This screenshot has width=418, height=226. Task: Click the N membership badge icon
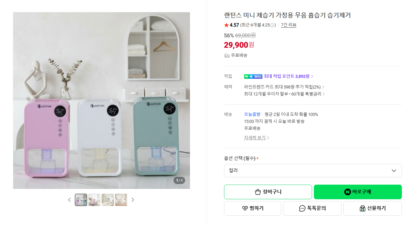tap(253, 76)
